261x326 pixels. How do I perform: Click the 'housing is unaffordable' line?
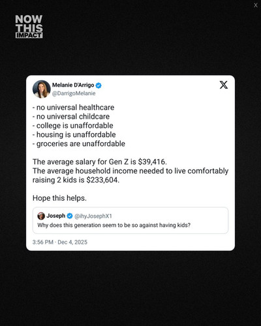(74, 134)
